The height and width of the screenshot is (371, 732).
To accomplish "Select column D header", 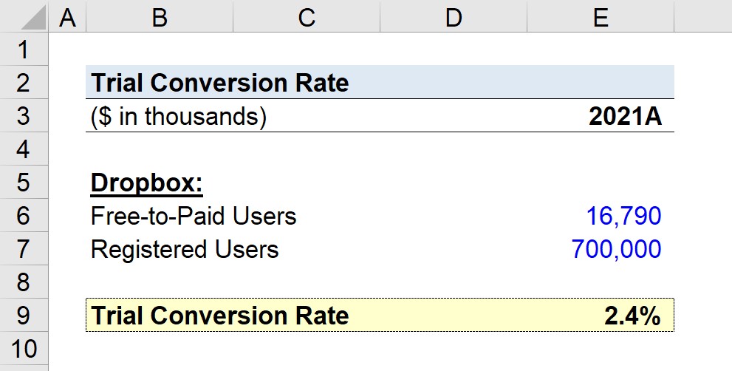I will (x=454, y=16).
